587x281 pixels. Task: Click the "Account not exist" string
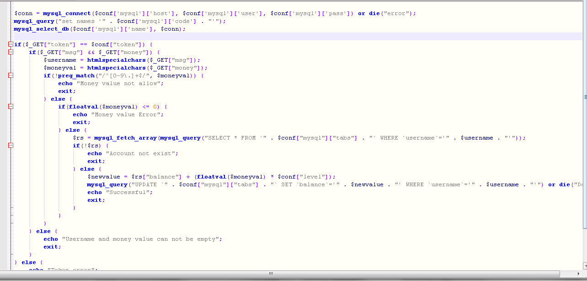tap(142, 153)
